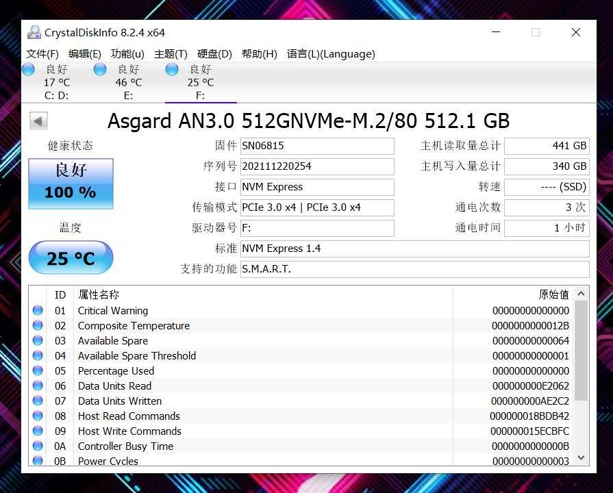Image resolution: width=613 pixels, height=493 pixels.
Task: Click the scroll down arrow of attribute list
Action: click(581, 457)
